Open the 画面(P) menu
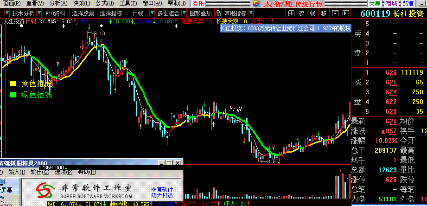 coord(12,4)
